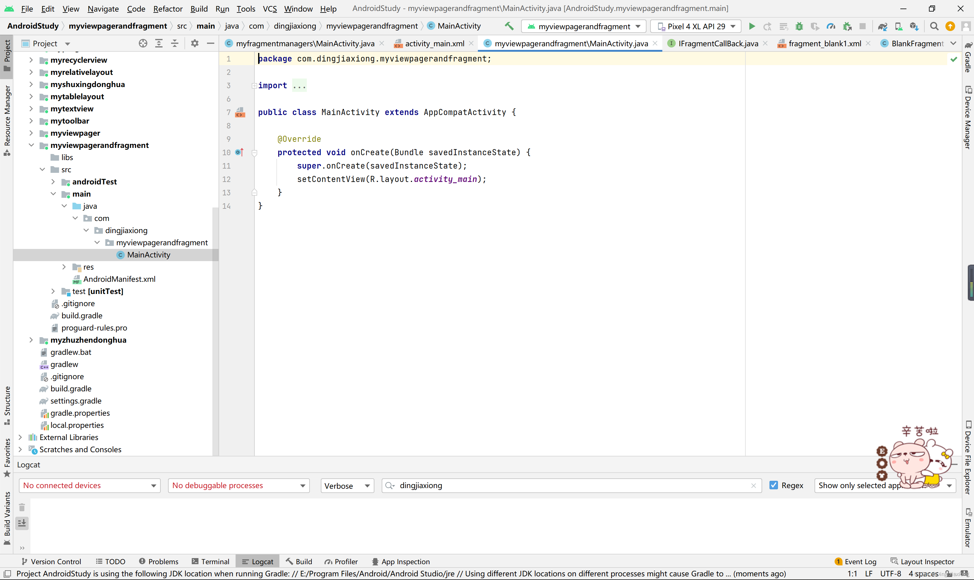974x580 pixels.
Task: Click the Apply Changes and Restart Activity icon
Action: click(x=767, y=26)
